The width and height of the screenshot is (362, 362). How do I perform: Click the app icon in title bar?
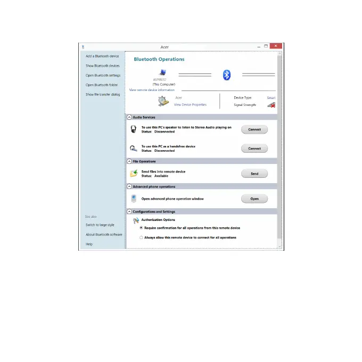83,47
